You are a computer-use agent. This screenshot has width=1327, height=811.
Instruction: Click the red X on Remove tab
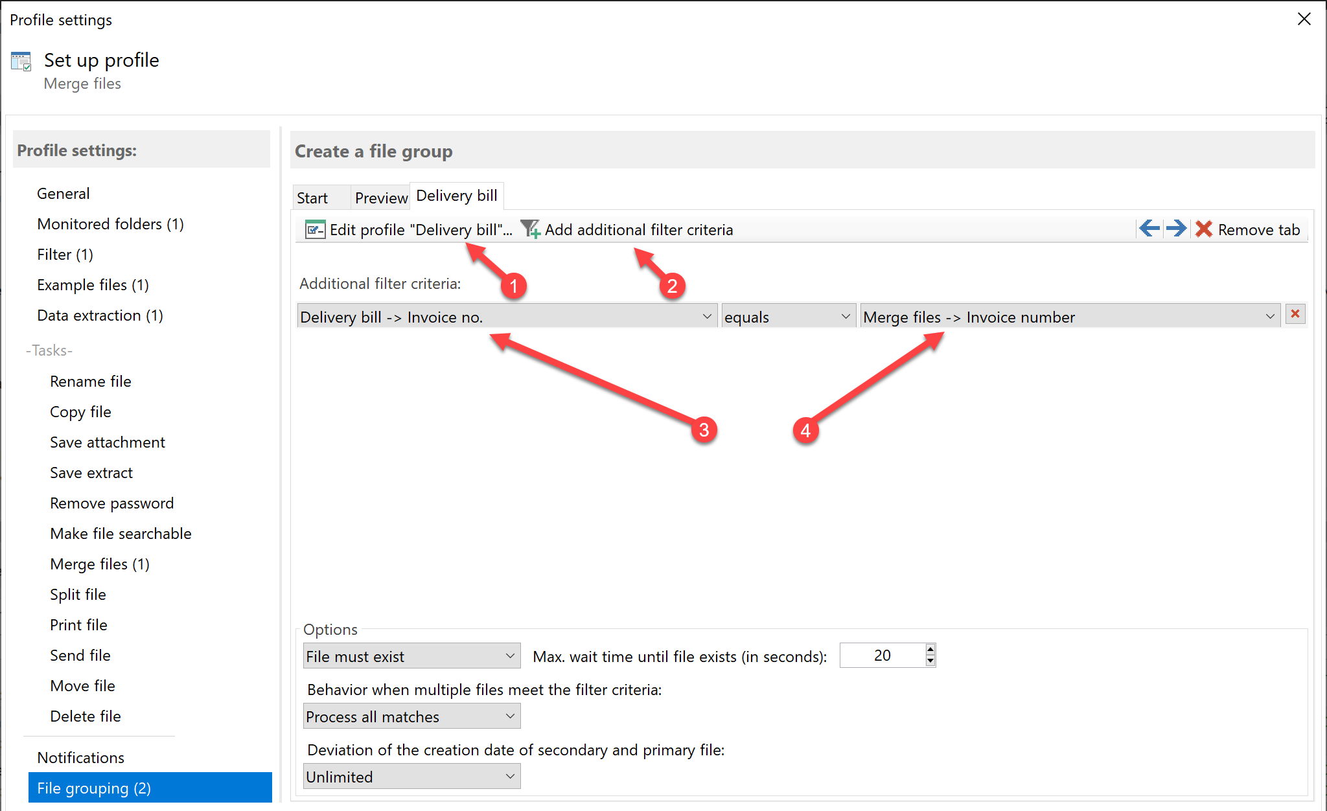(x=1204, y=229)
